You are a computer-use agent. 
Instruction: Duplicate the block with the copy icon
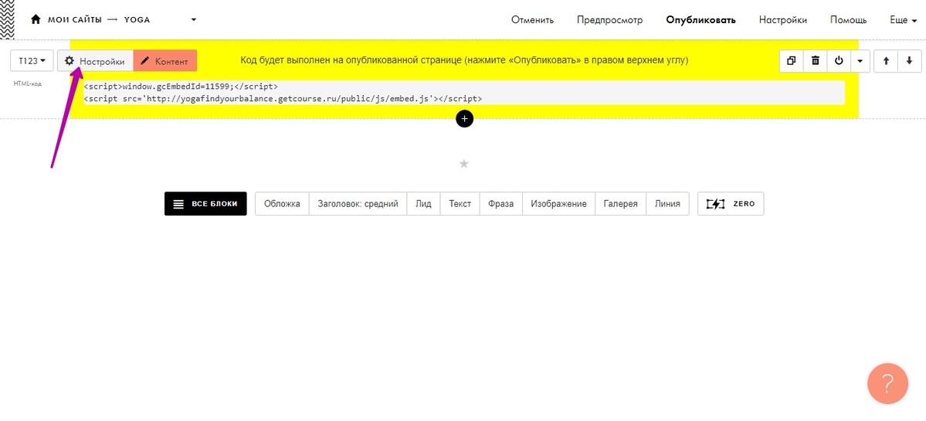pyautogui.click(x=792, y=60)
